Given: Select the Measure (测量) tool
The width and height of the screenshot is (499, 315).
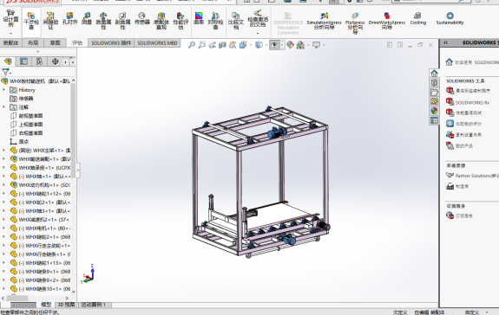Looking at the screenshot, I should pos(87,18).
